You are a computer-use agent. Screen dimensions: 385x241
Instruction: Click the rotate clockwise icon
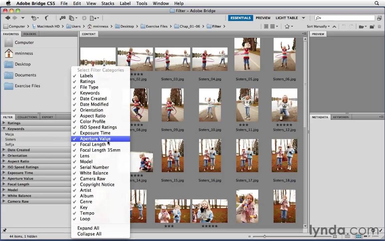351,26
